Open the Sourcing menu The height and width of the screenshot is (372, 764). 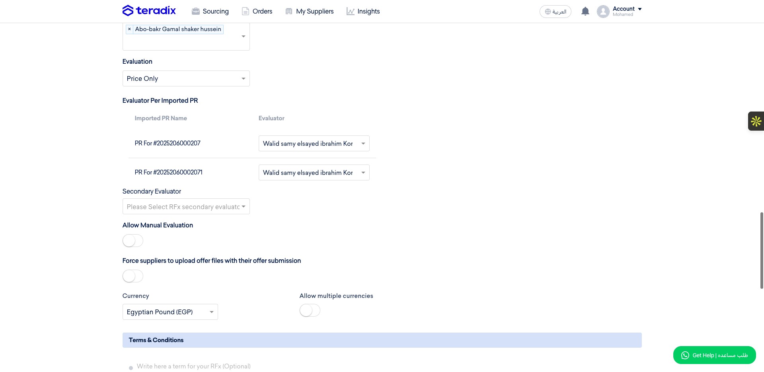pos(210,11)
